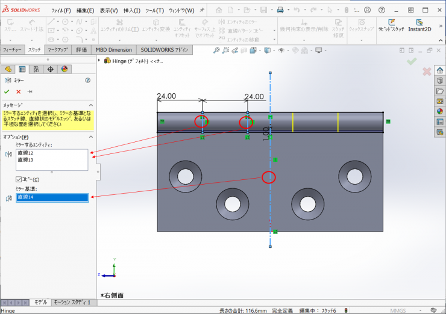446x314 pixels.
Task: Click the ラピッドスケッチ button
Action: click(393, 25)
